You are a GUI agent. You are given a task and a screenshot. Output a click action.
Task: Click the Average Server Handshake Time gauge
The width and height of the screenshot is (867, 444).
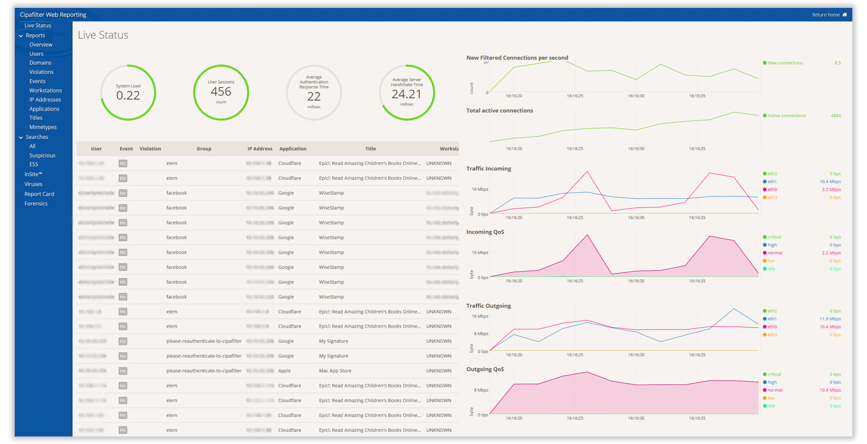[406, 93]
